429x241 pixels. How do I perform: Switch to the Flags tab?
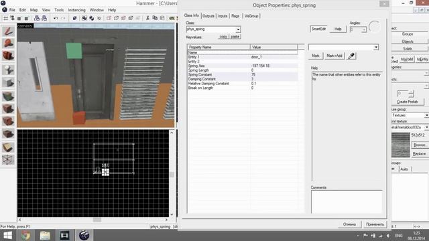pyautogui.click(x=235, y=16)
